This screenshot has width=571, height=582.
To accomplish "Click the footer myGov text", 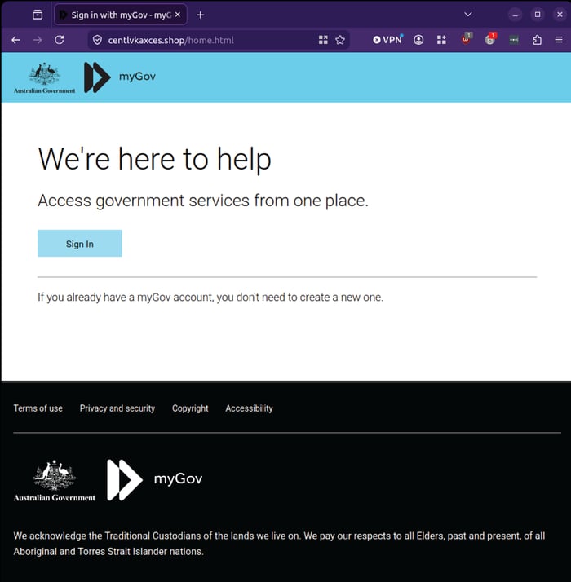I will [178, 478].
